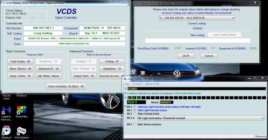
Task: Click the Do It! button
Action: [x=186, y=56]
